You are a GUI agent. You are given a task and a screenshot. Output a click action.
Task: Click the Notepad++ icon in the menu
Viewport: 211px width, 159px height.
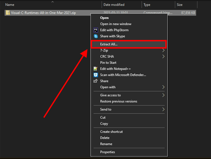pyautogui.click(x=96, y=69)
